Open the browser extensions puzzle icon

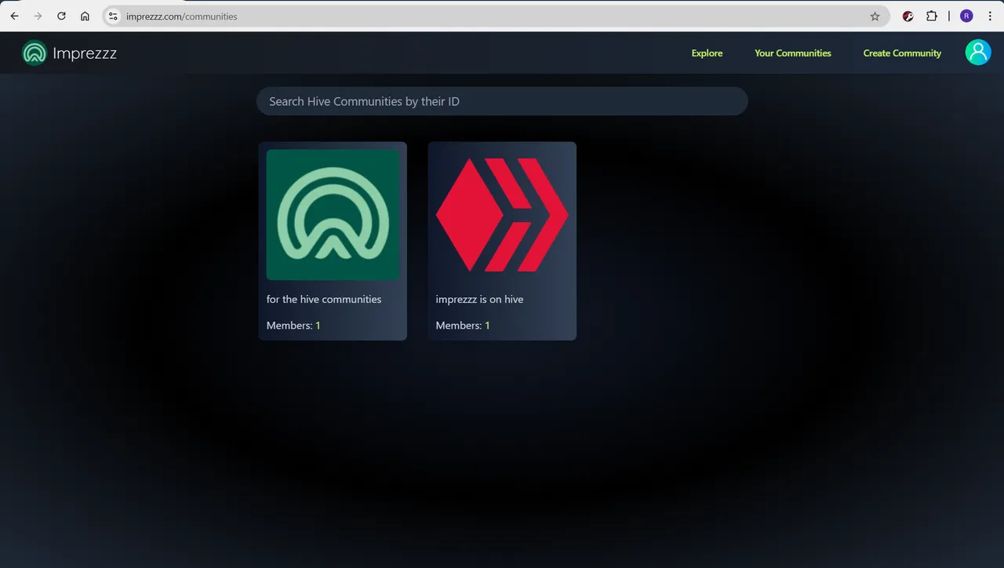click(932, 16)
